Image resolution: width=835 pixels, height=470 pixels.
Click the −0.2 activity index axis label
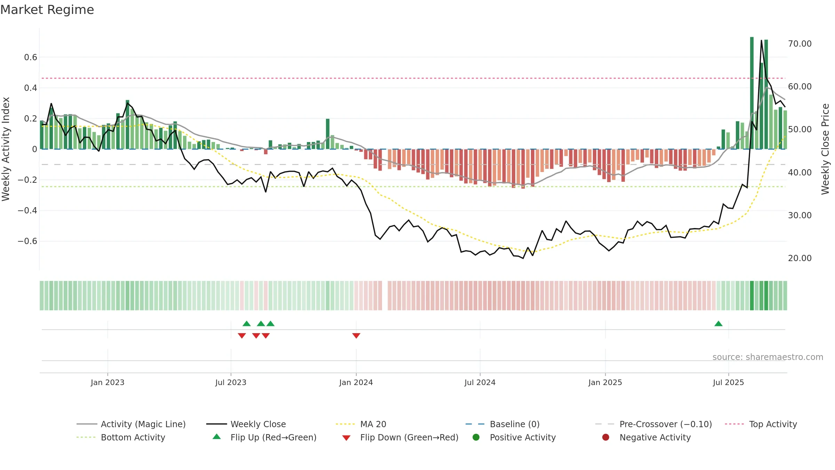pos(27,180)
